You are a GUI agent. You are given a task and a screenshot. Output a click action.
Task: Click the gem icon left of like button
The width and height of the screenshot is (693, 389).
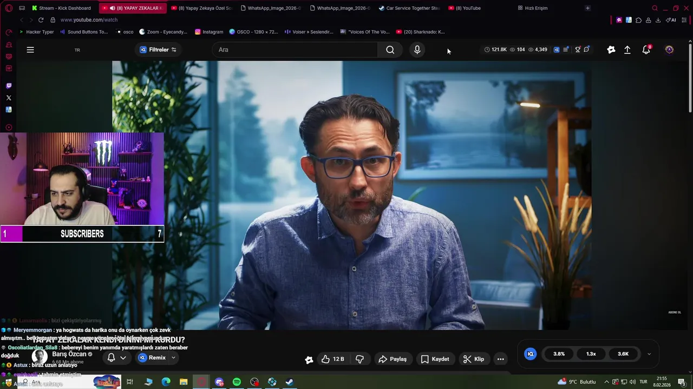coord(309,359)
